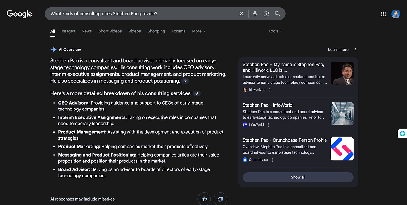407x205 pixels.
Task: Click the Learn more link
Action: 338,50
